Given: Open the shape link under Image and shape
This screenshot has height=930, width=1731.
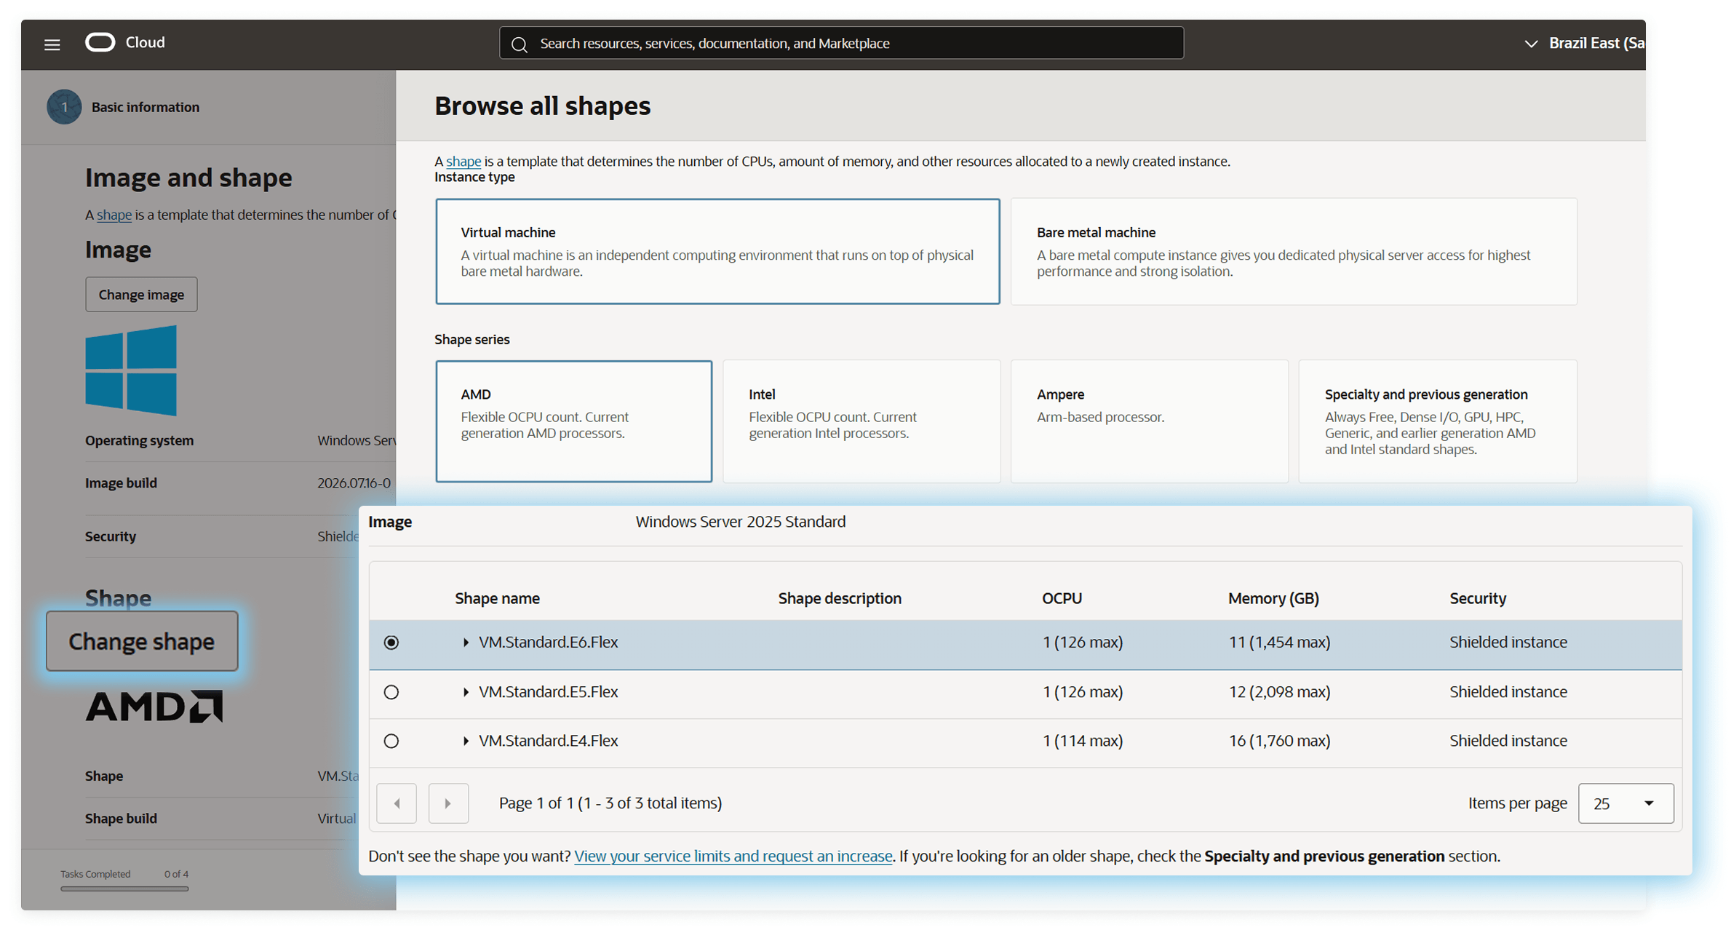Looking at the screenshot, I should [114, 215].
